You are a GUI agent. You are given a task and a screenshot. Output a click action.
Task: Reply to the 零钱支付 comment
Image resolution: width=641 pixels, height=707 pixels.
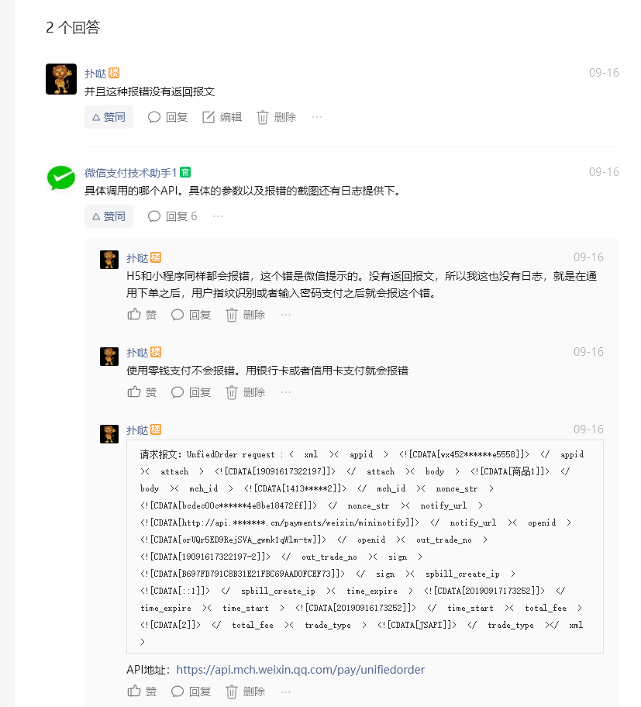tap(191, 392)
